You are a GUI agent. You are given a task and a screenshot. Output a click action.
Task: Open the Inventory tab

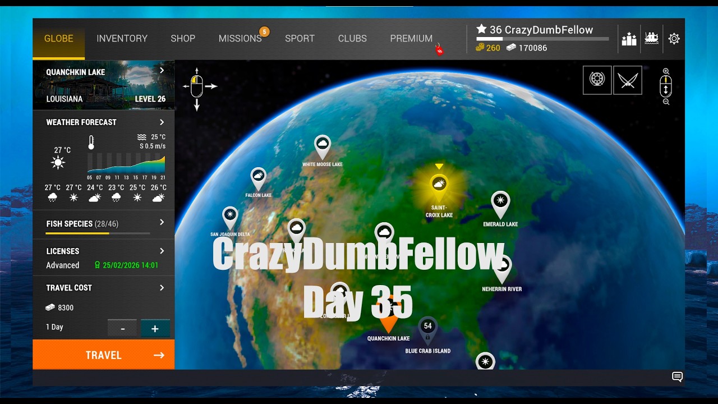(x=122, y=39)
